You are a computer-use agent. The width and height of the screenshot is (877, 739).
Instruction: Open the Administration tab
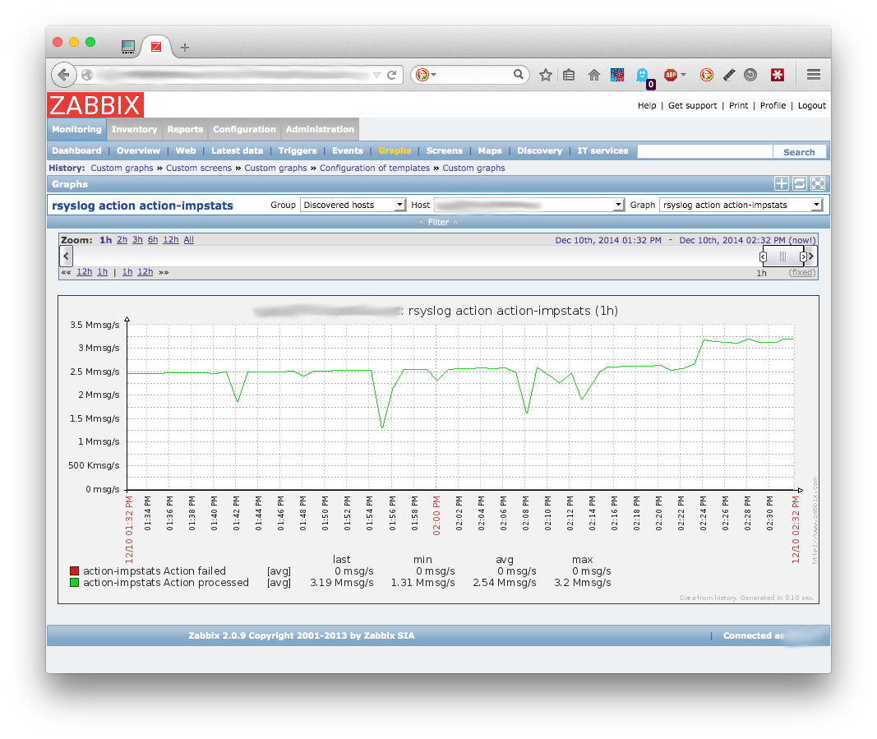(x=320, y=129)
